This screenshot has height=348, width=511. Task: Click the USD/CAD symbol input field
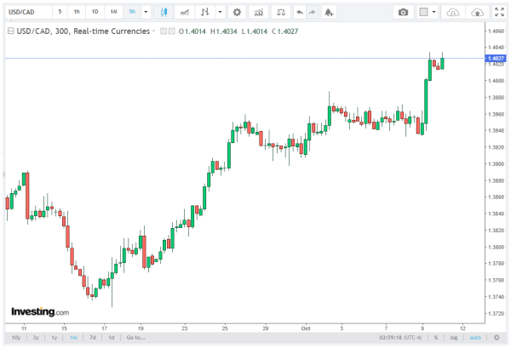coord(26,13)
